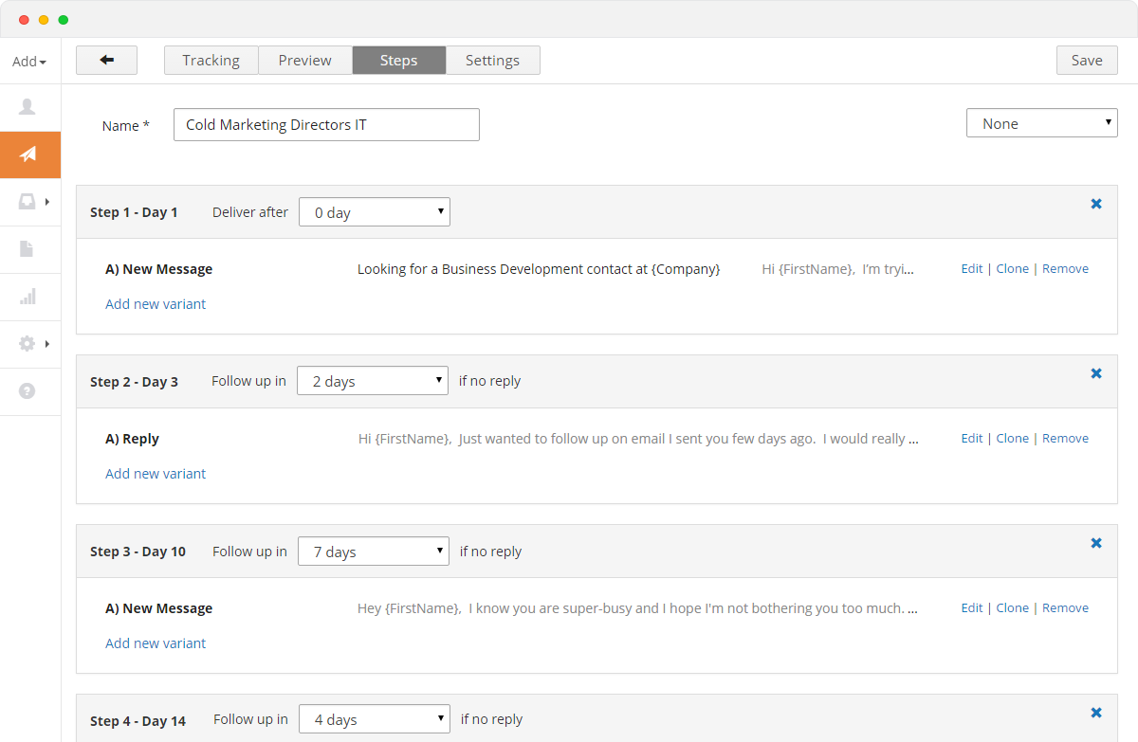Remove the Step 1 message
The width and height of the screenshot is (1138, 742).
[x=1065, y=268]
